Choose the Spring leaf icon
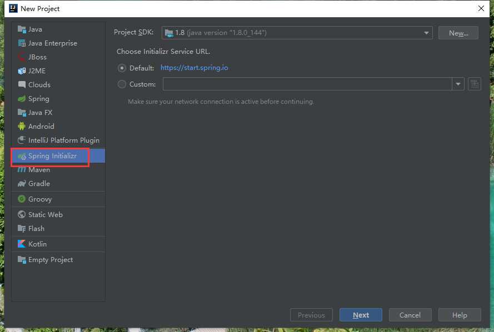 22,99
